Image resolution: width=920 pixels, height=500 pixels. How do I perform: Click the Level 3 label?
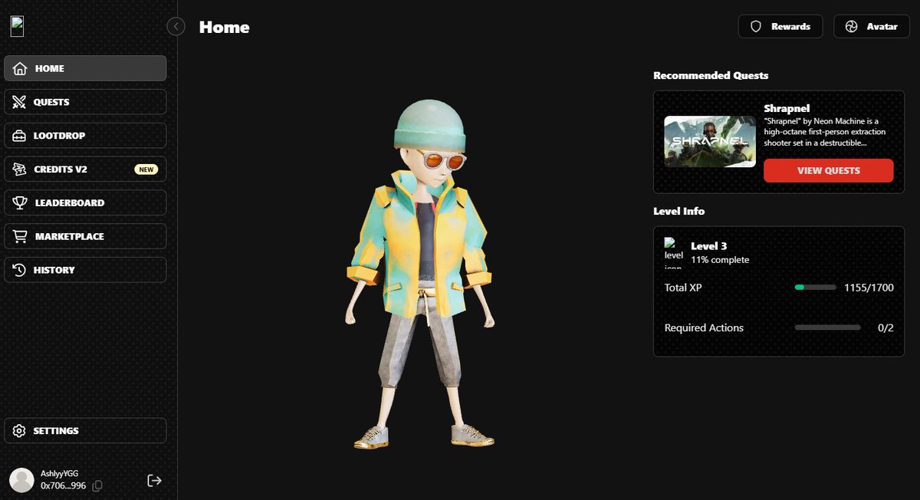(x=709, y=246)
